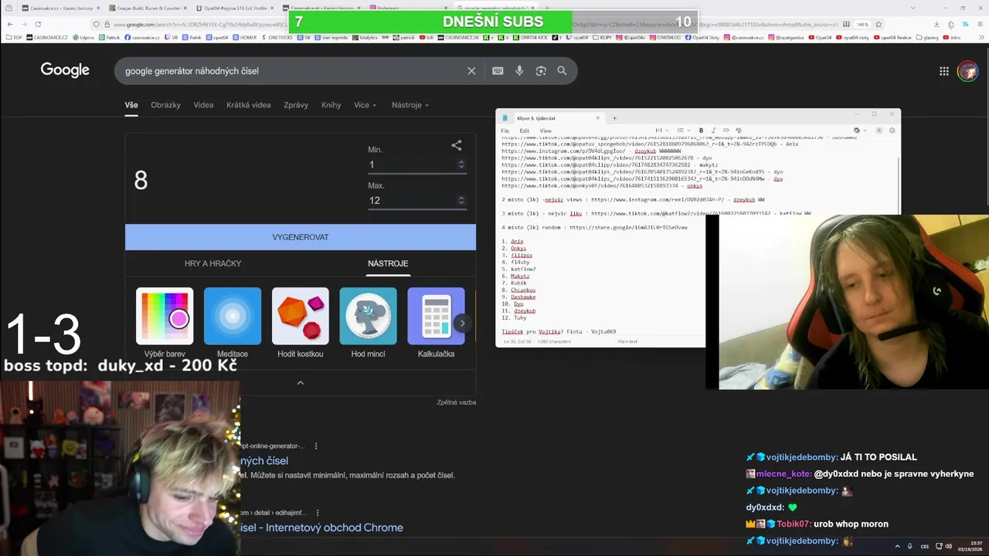Switch to the Zprávy results tab

296,105
